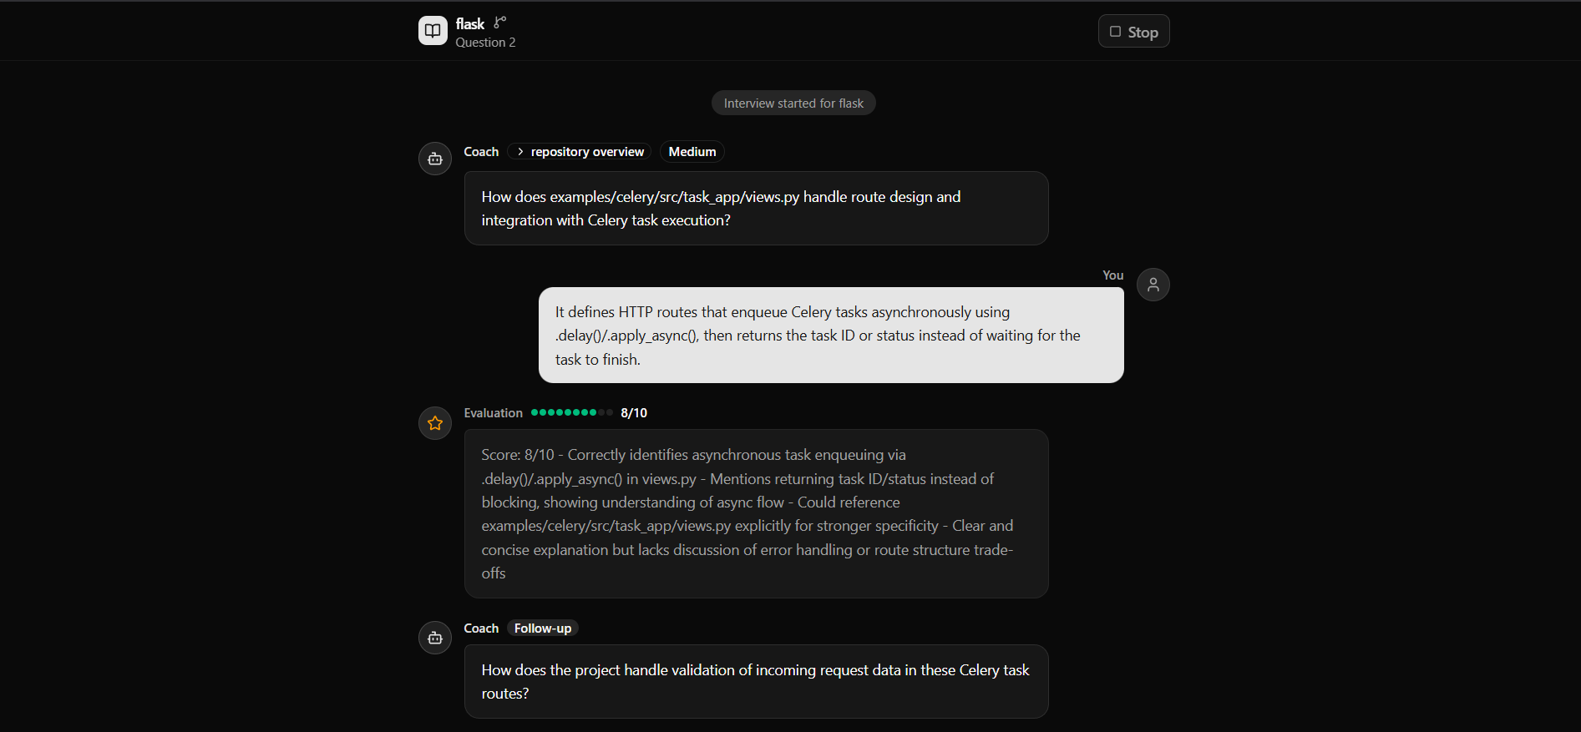Screen dimensions: 1581x732
Task: Open the repository overview tag
Action: pyautogui.click(x=580, y=152)
